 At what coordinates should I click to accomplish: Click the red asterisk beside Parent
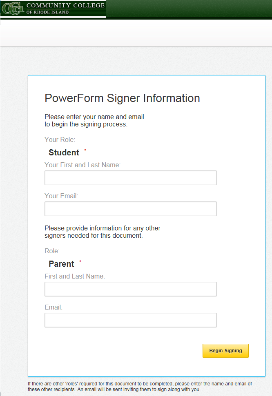pos(80,262)
